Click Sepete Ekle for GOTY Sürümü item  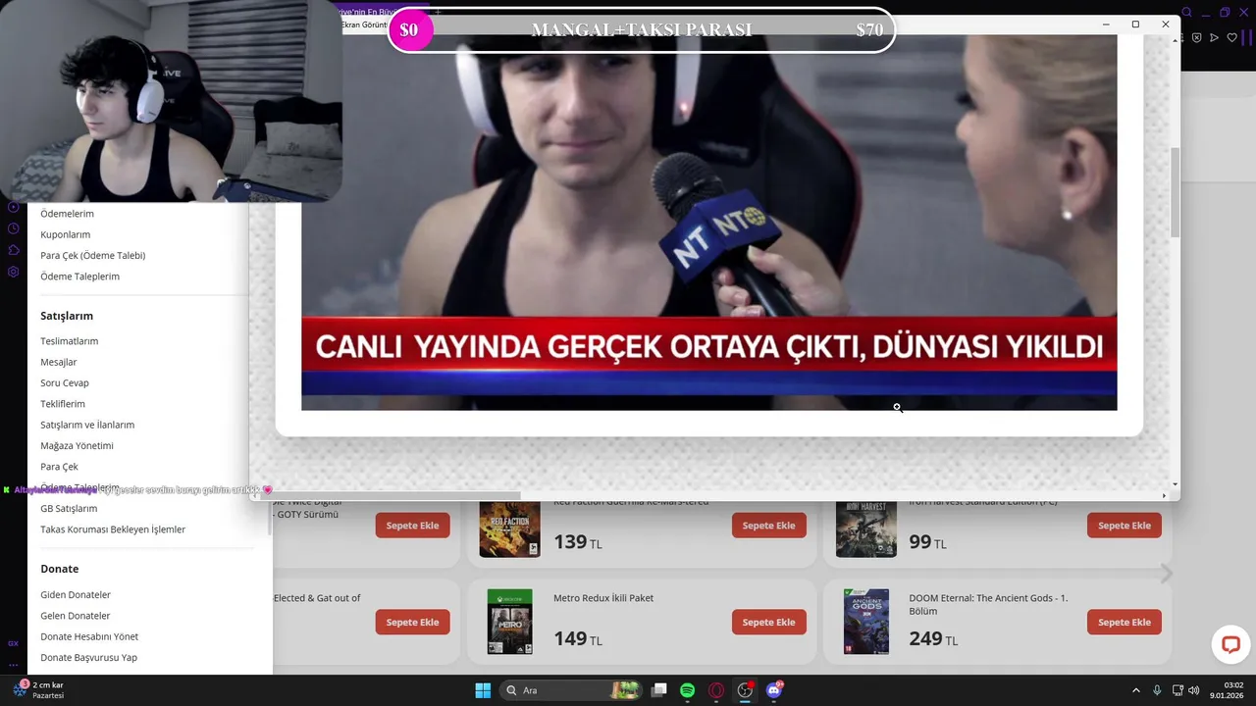412,526
